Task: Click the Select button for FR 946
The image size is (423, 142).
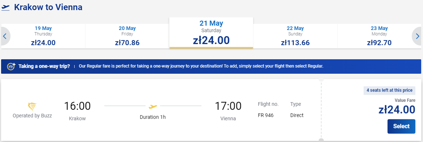Action: pos(401,126)
